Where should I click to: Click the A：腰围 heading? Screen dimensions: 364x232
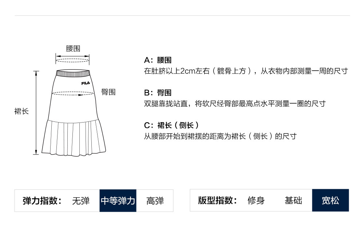(x=158, y=60)
